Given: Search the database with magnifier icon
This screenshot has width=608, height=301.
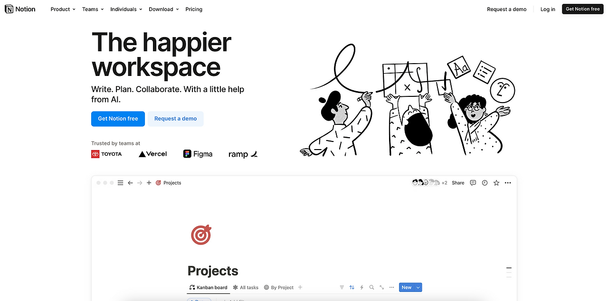Looking at the screenshot, I should [372, 287].
